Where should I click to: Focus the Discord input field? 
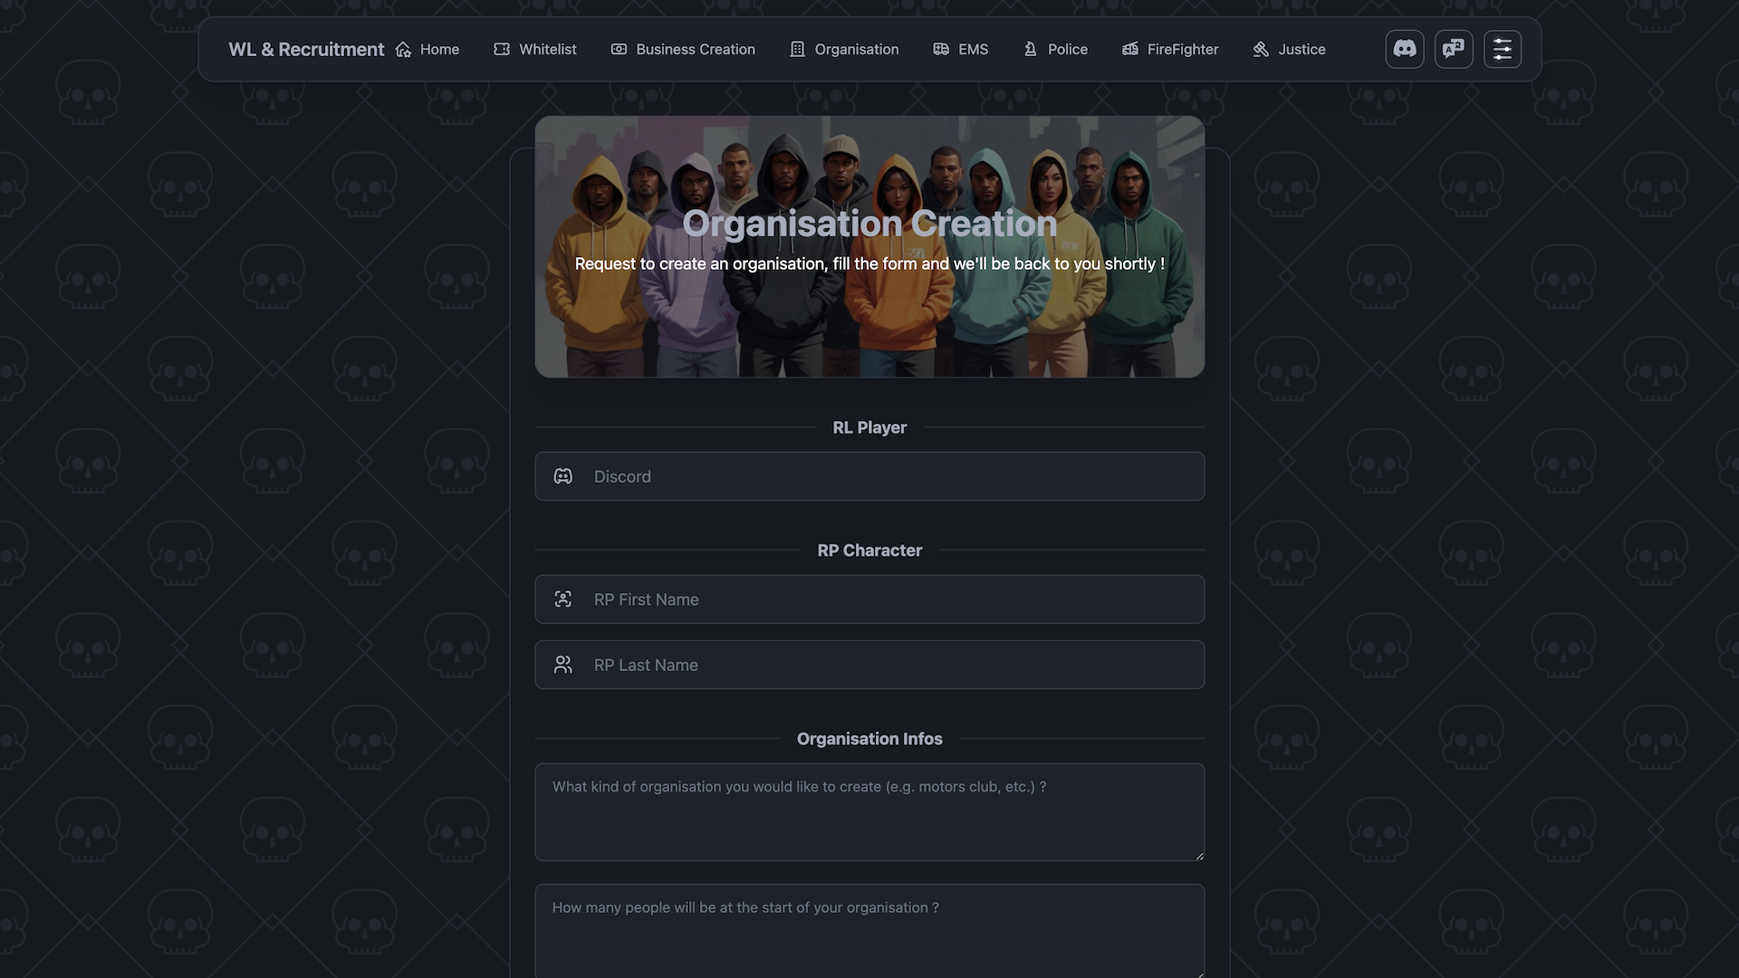869,476
